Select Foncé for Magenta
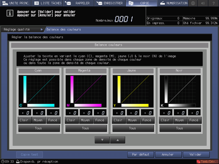This screenshot has width=219, height=164. (x=100, y=120)
